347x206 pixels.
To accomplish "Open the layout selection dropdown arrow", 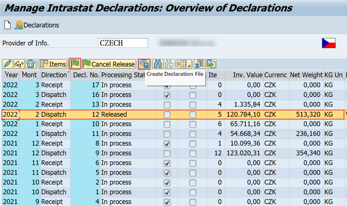I will coord(189,66).
